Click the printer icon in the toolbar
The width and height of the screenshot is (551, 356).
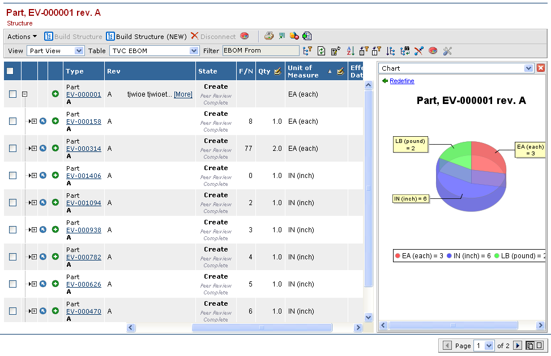(269, 36)
